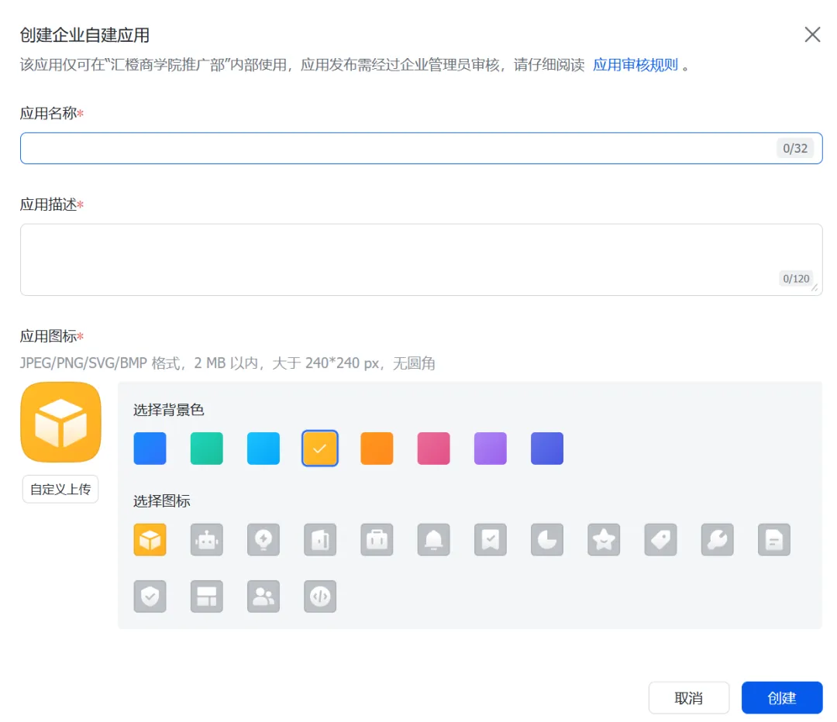Select the pink background color

tap(434, 449)
